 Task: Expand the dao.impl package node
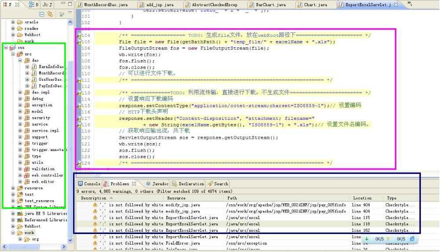pos(20,92)
